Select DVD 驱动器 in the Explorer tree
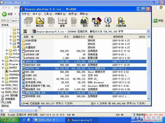The image size is (165, 123). 11,96
